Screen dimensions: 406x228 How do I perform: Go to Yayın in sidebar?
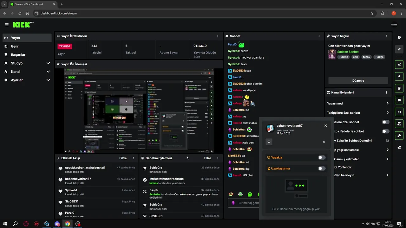pyautogui.click(x=27, y=38)
